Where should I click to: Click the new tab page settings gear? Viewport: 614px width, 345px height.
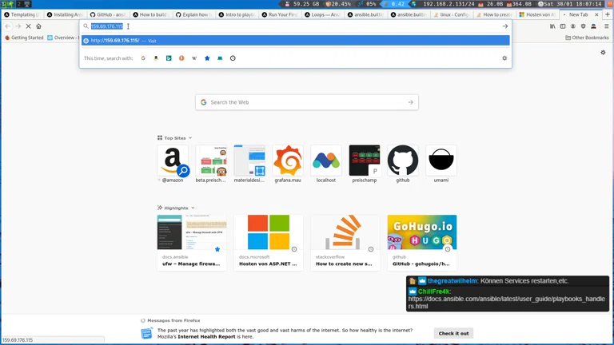(x=603, y=53)
